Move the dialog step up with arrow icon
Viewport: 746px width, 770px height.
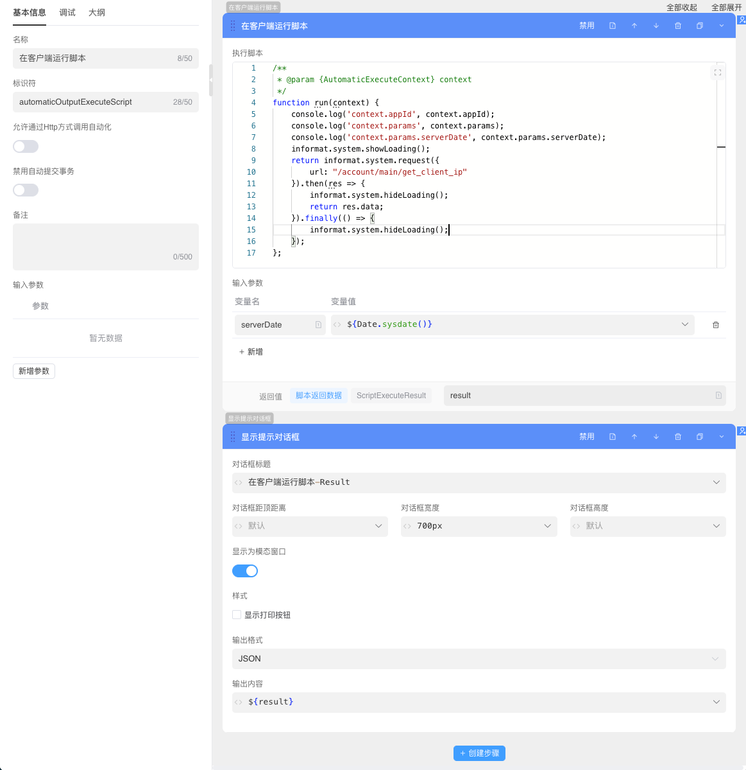(634, 437)
